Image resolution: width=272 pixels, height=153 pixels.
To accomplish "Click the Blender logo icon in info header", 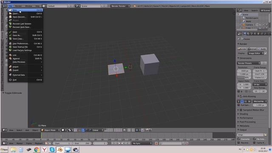I will [135, 6].
